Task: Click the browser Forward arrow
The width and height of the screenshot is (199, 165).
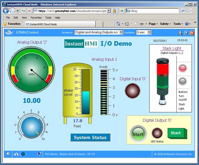Action: click(12, 11)
